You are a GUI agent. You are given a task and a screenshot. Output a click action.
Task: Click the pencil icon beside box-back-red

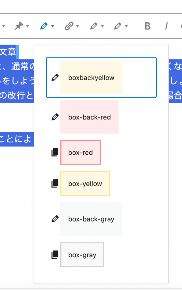(55, 117)
